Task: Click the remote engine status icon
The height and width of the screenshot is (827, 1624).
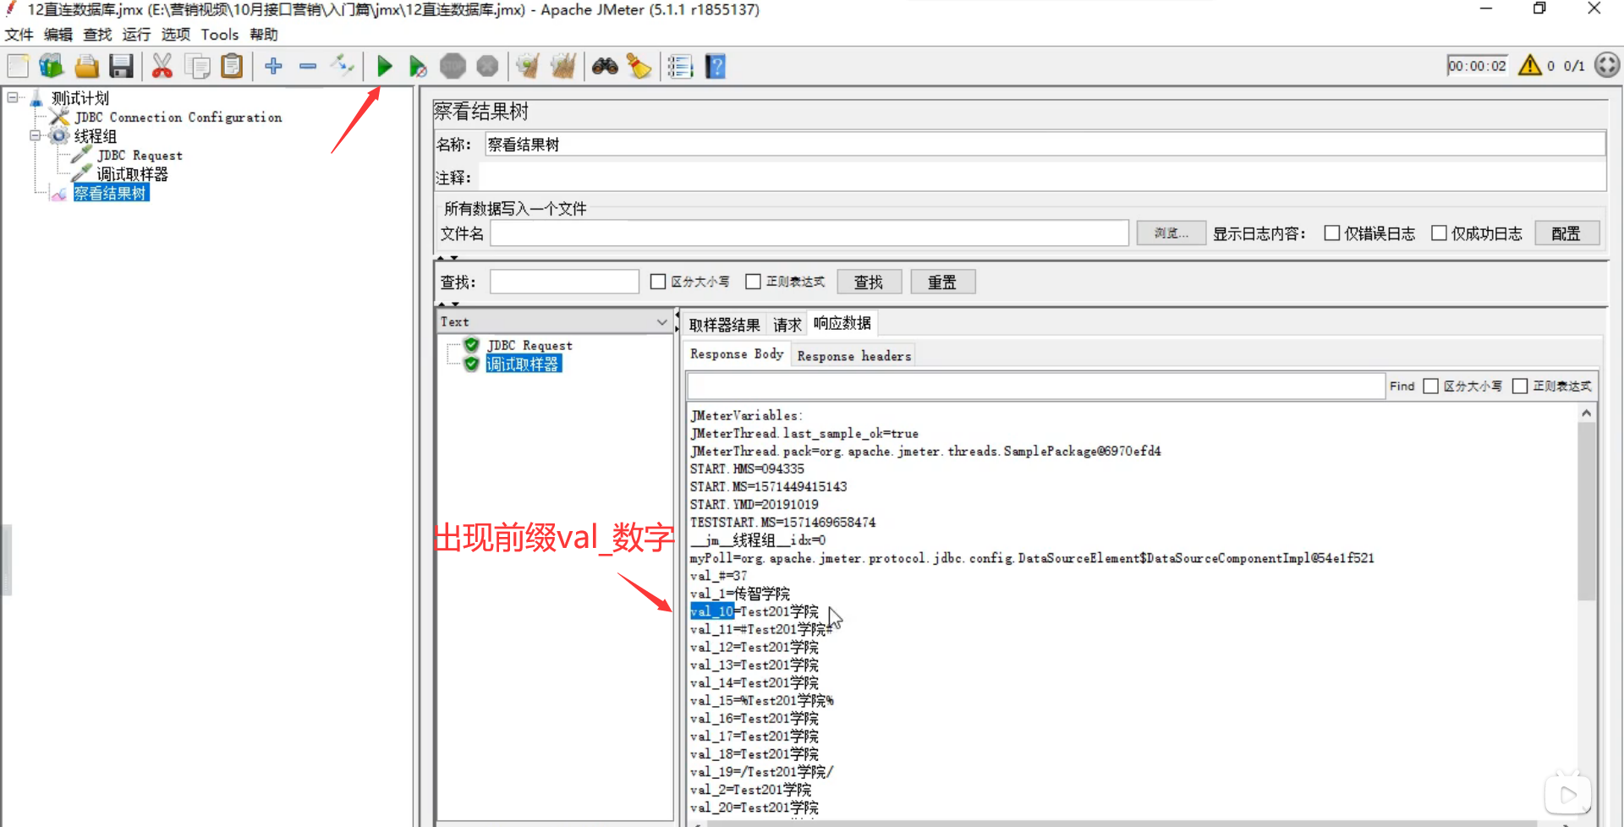Action: pos(1606,65)
